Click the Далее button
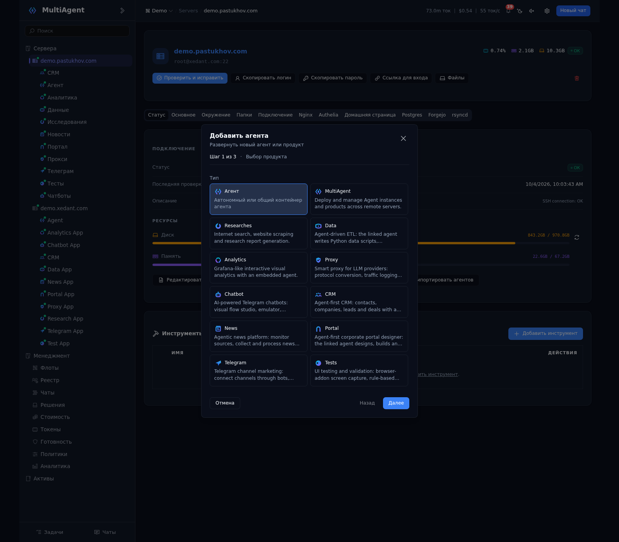This screenshot has height=542, width=619. (x=396, y=403)
